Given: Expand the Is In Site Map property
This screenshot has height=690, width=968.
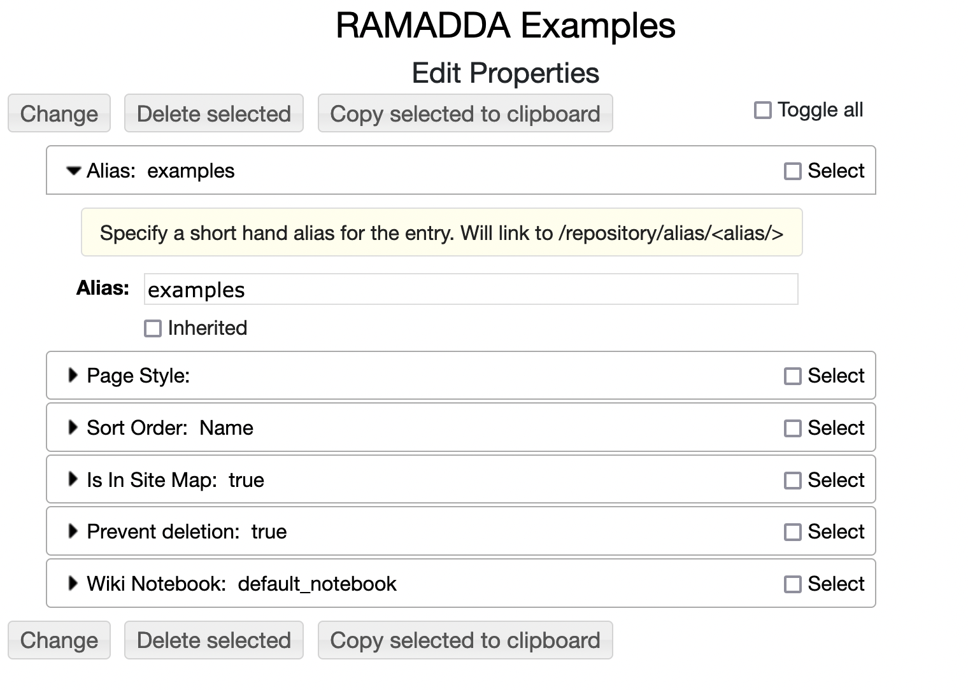Looking at the screenshot, I should pyautogui.click(x=73, y=480).
